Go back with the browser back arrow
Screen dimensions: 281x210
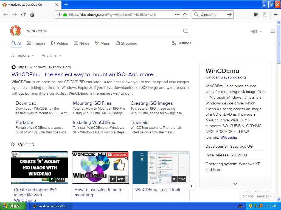(x=5, y=14)
